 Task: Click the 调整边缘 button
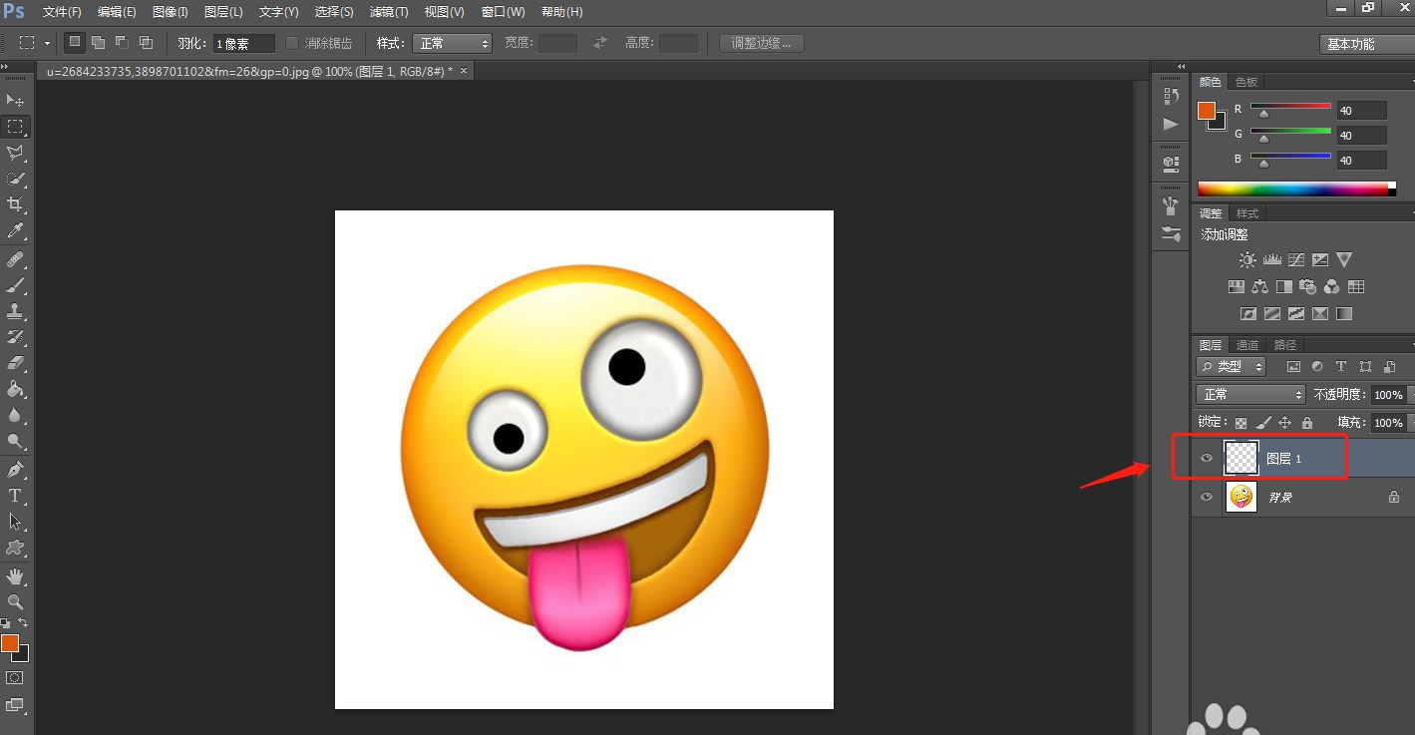761,43
